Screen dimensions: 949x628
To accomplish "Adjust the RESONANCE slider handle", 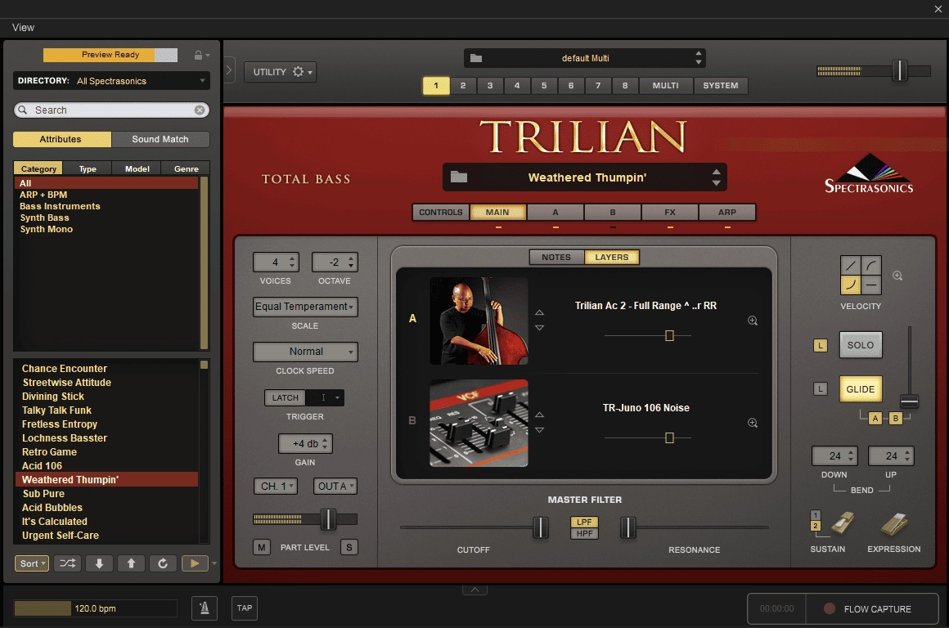I will click(x=628, y=527).
